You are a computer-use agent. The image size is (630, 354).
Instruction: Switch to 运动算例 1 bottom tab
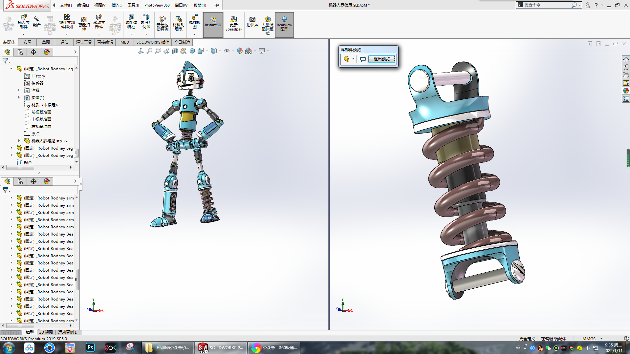point(67,332)
